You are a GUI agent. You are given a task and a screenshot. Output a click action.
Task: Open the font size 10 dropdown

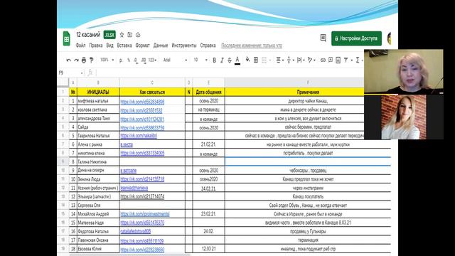tap(200, 60)
